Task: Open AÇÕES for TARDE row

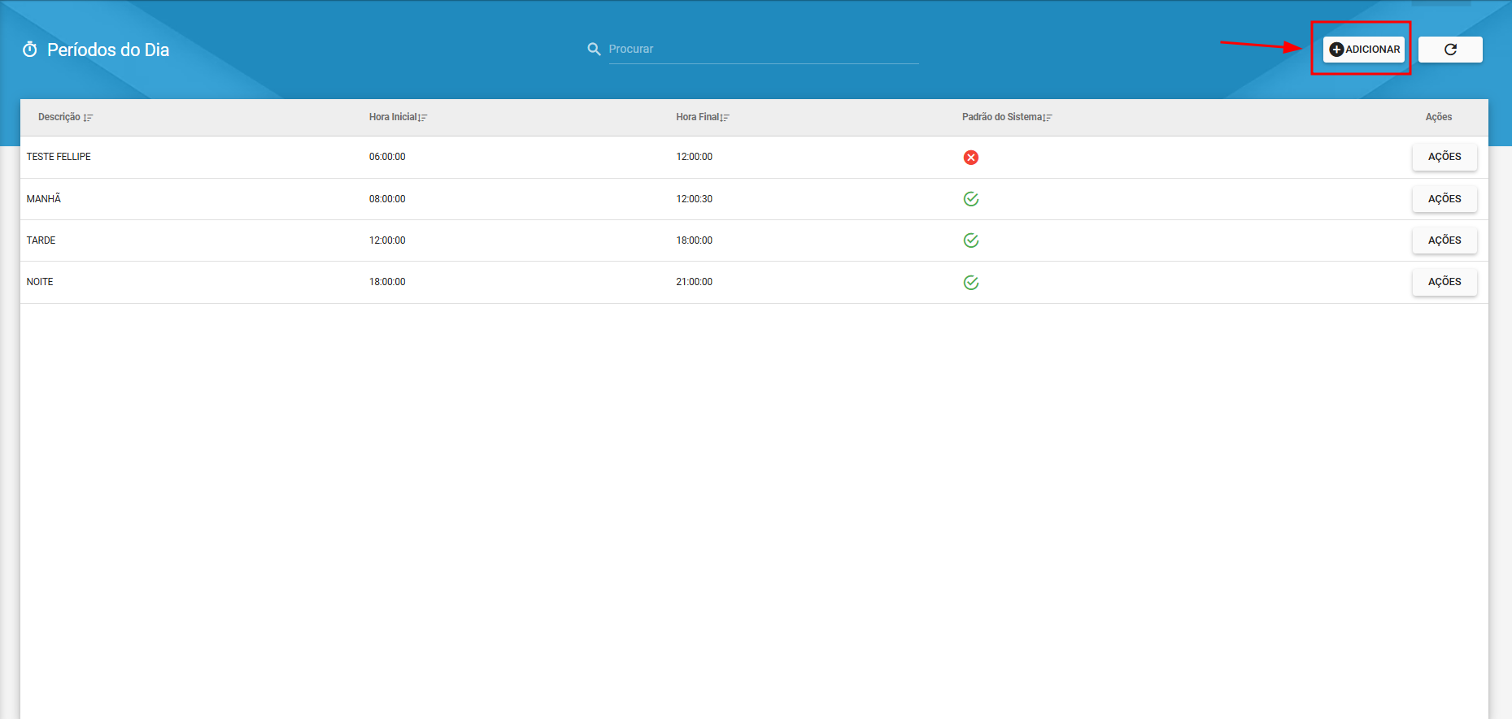Action: click(x=1444, y=240)
